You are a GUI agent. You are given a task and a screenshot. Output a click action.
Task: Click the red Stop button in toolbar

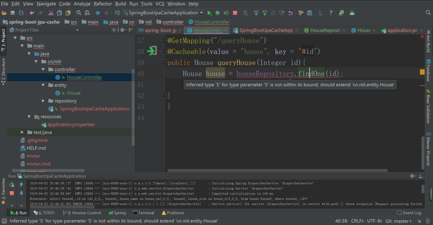[235, 13]
